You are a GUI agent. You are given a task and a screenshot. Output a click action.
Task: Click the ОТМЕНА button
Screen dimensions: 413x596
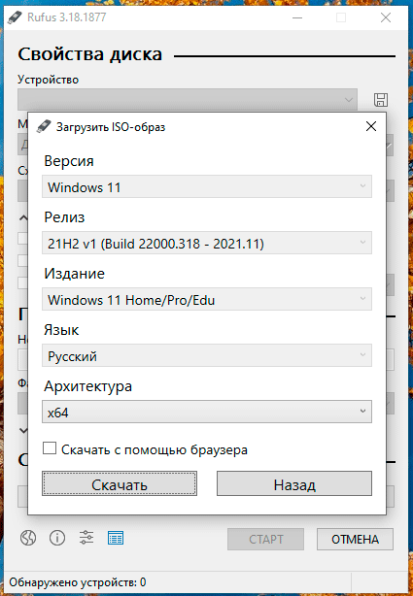(x=355, y=539)
